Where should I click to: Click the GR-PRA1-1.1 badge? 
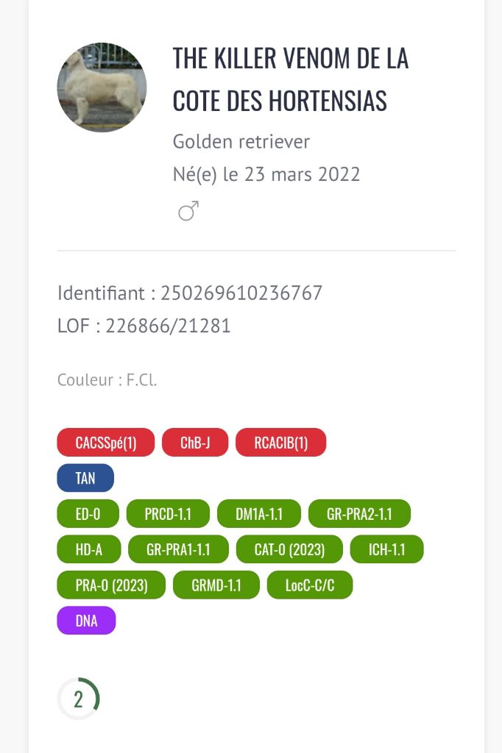click(x=178, y=549)
